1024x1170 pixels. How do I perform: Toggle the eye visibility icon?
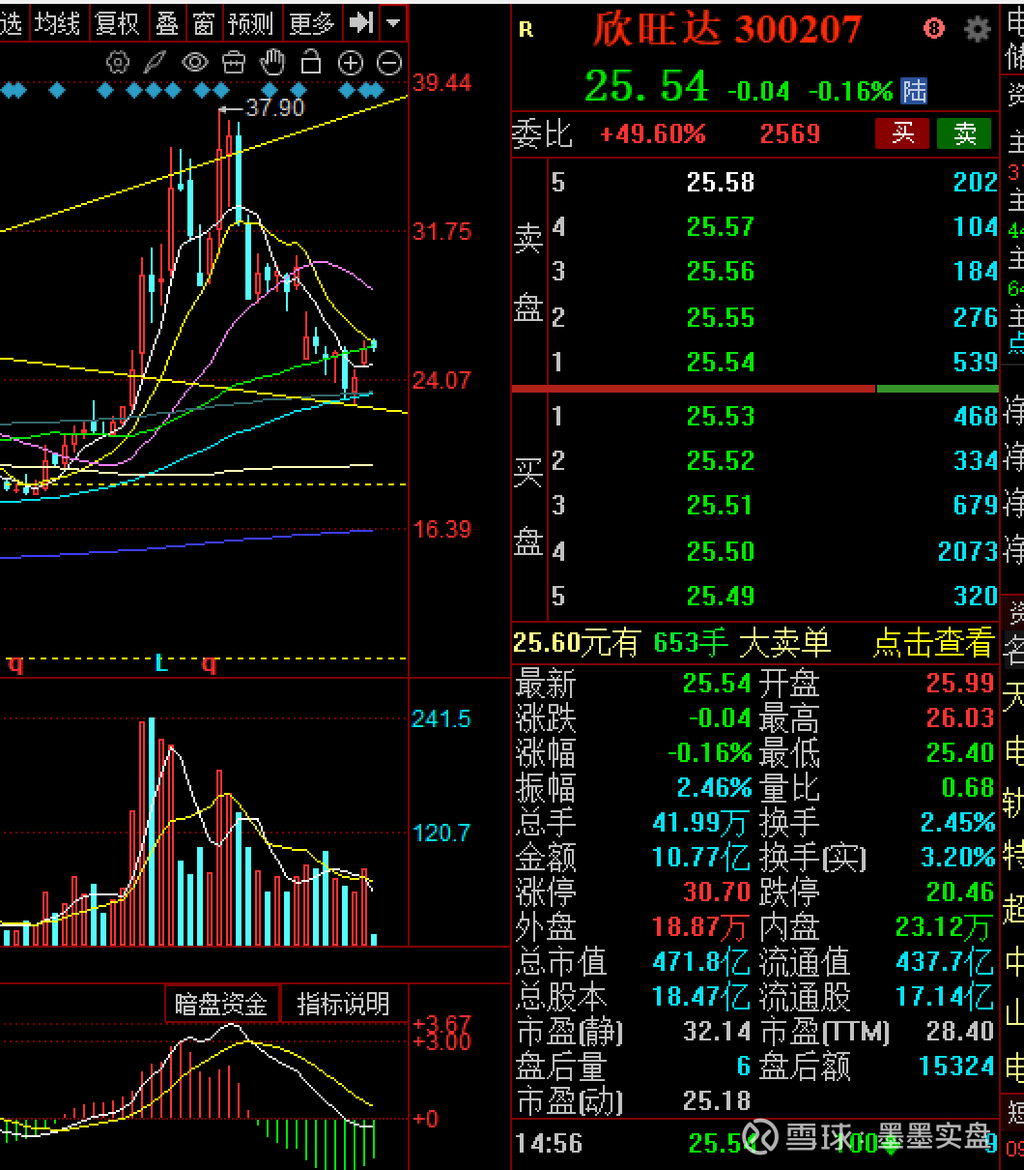195,64
